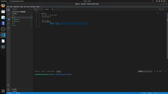Open the Selection menu
The image size is (168, 94).
(x=16, y=7)
